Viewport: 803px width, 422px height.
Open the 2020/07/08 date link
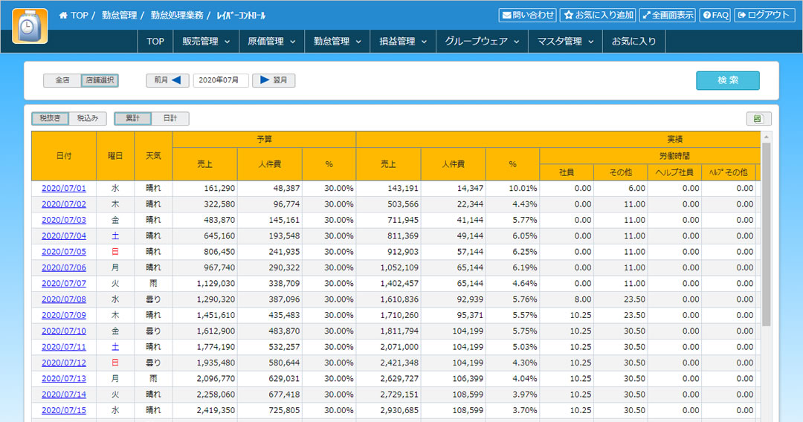64,299
